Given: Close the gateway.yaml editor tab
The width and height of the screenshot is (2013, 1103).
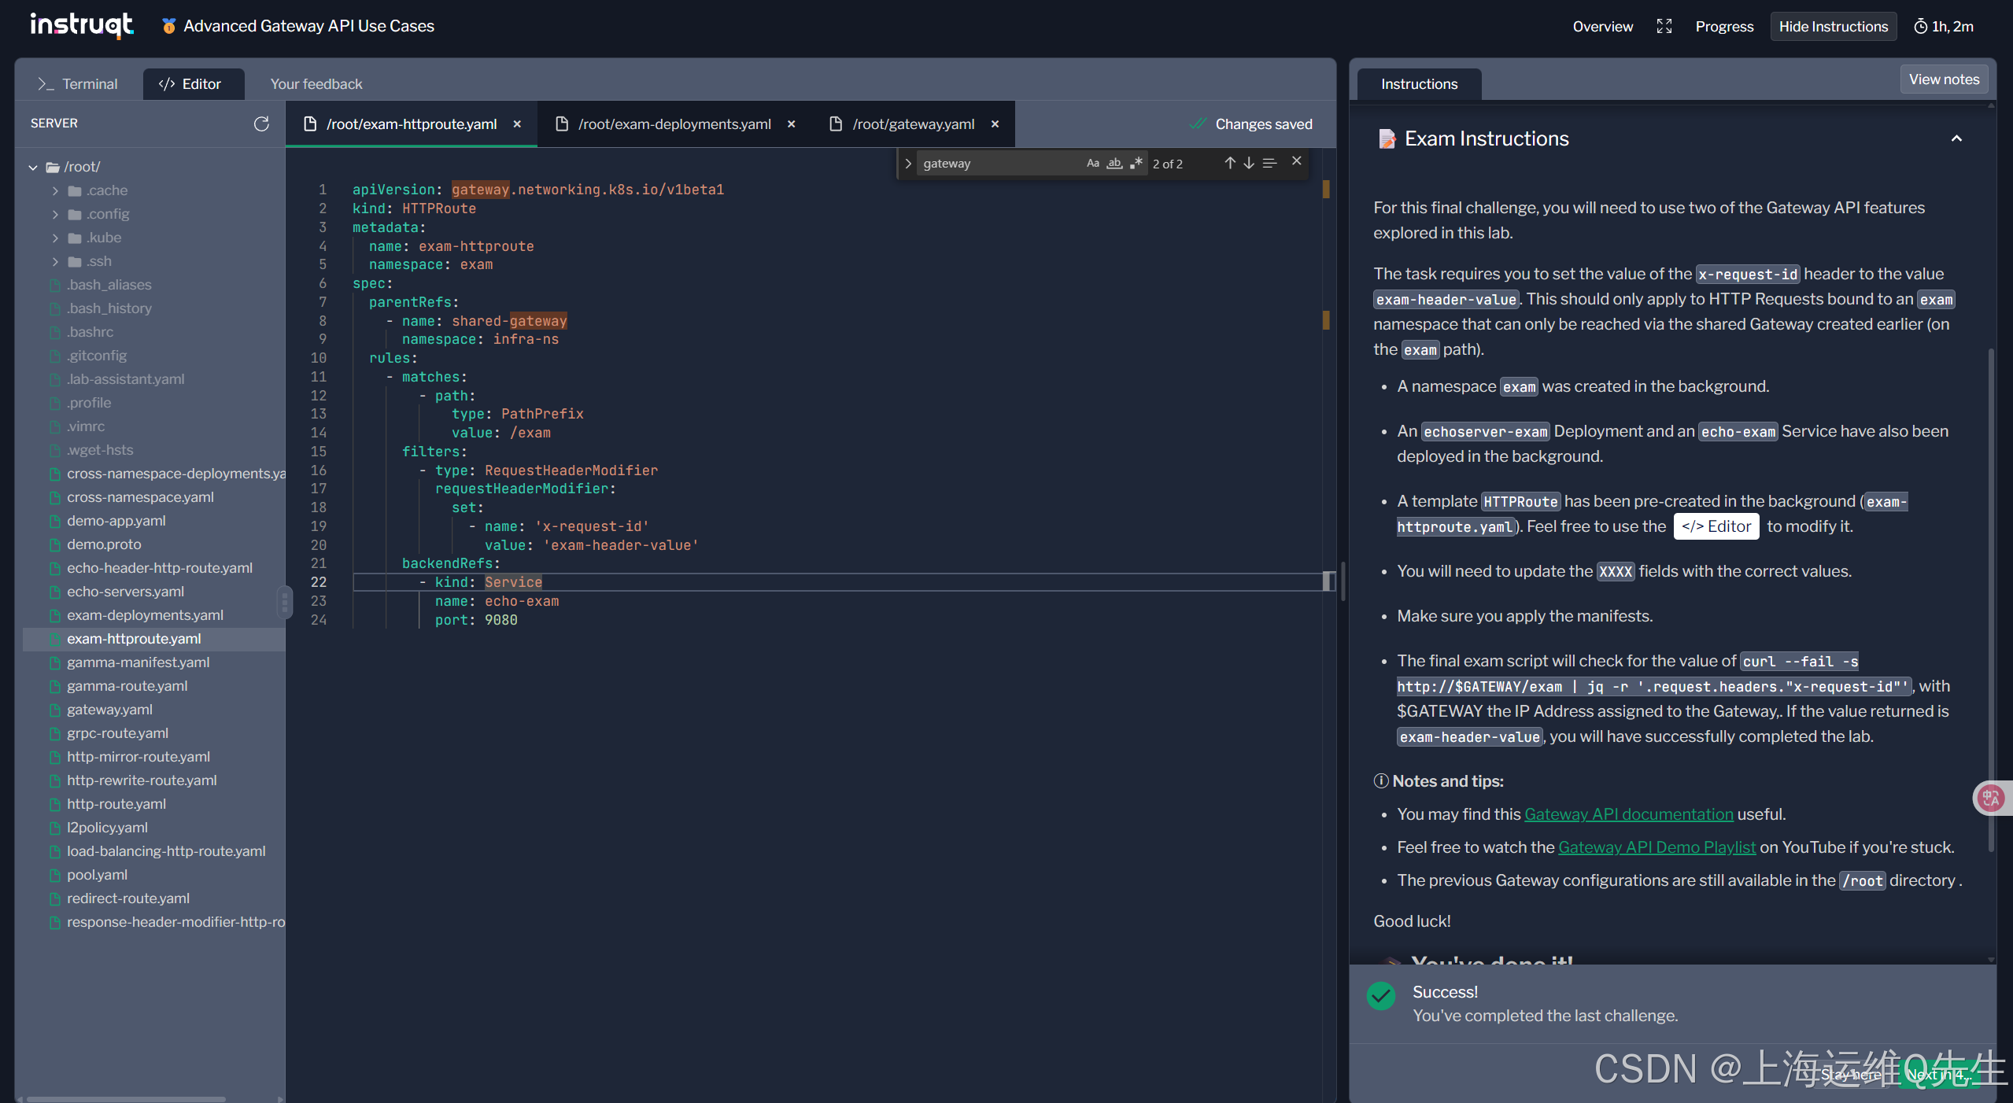Looking at the screenshot, I should coord(995,124).
